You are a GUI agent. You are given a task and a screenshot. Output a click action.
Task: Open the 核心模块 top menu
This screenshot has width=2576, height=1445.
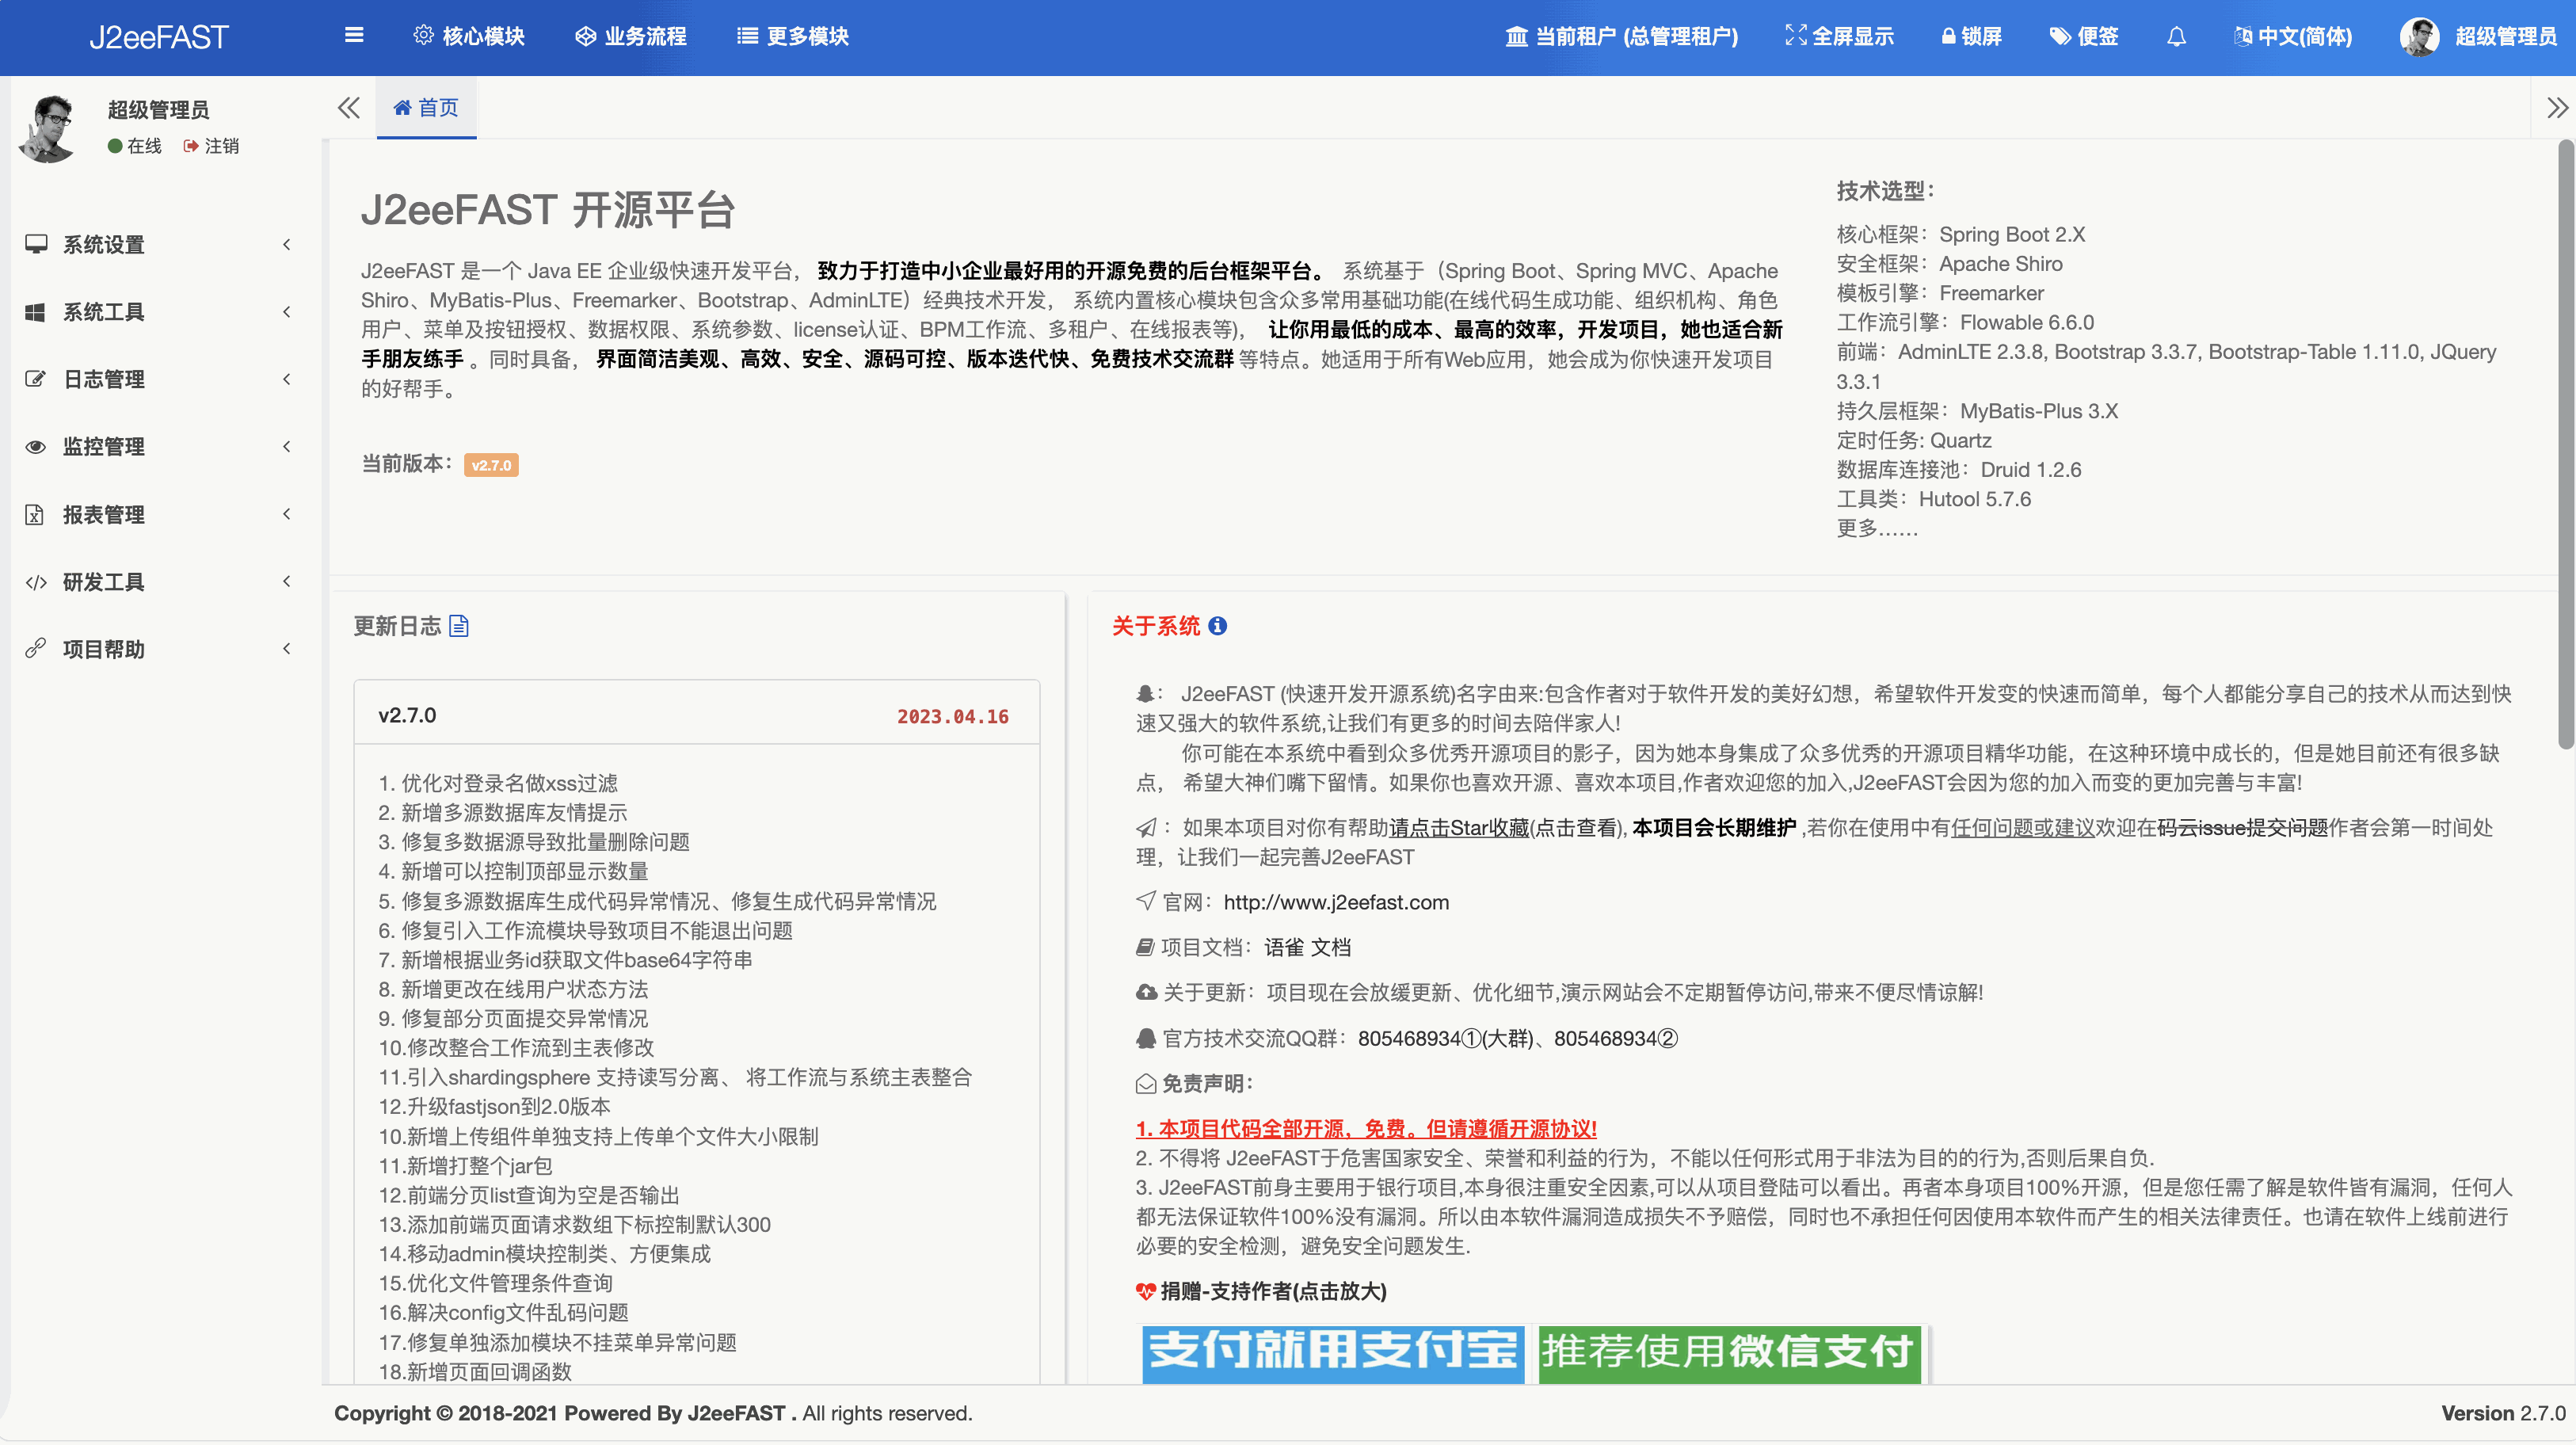point(469,37)
